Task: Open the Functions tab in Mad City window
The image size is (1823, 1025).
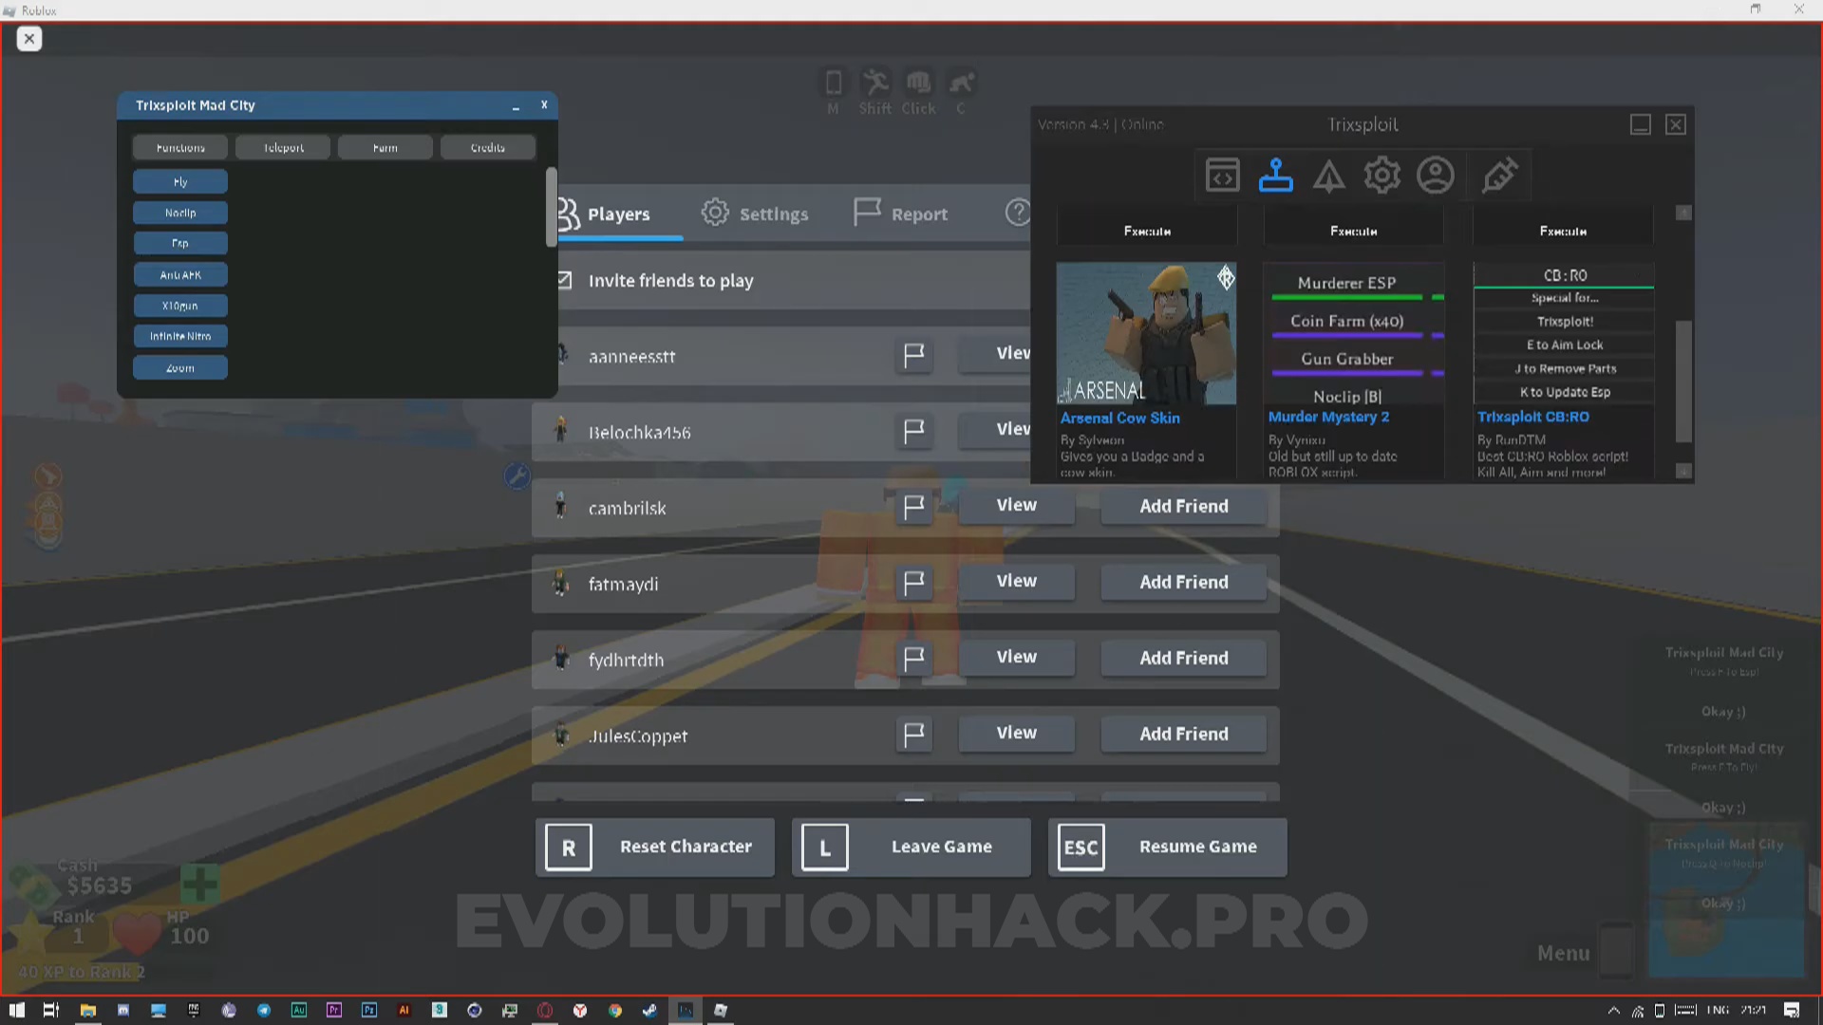Action: coord(180,147)
